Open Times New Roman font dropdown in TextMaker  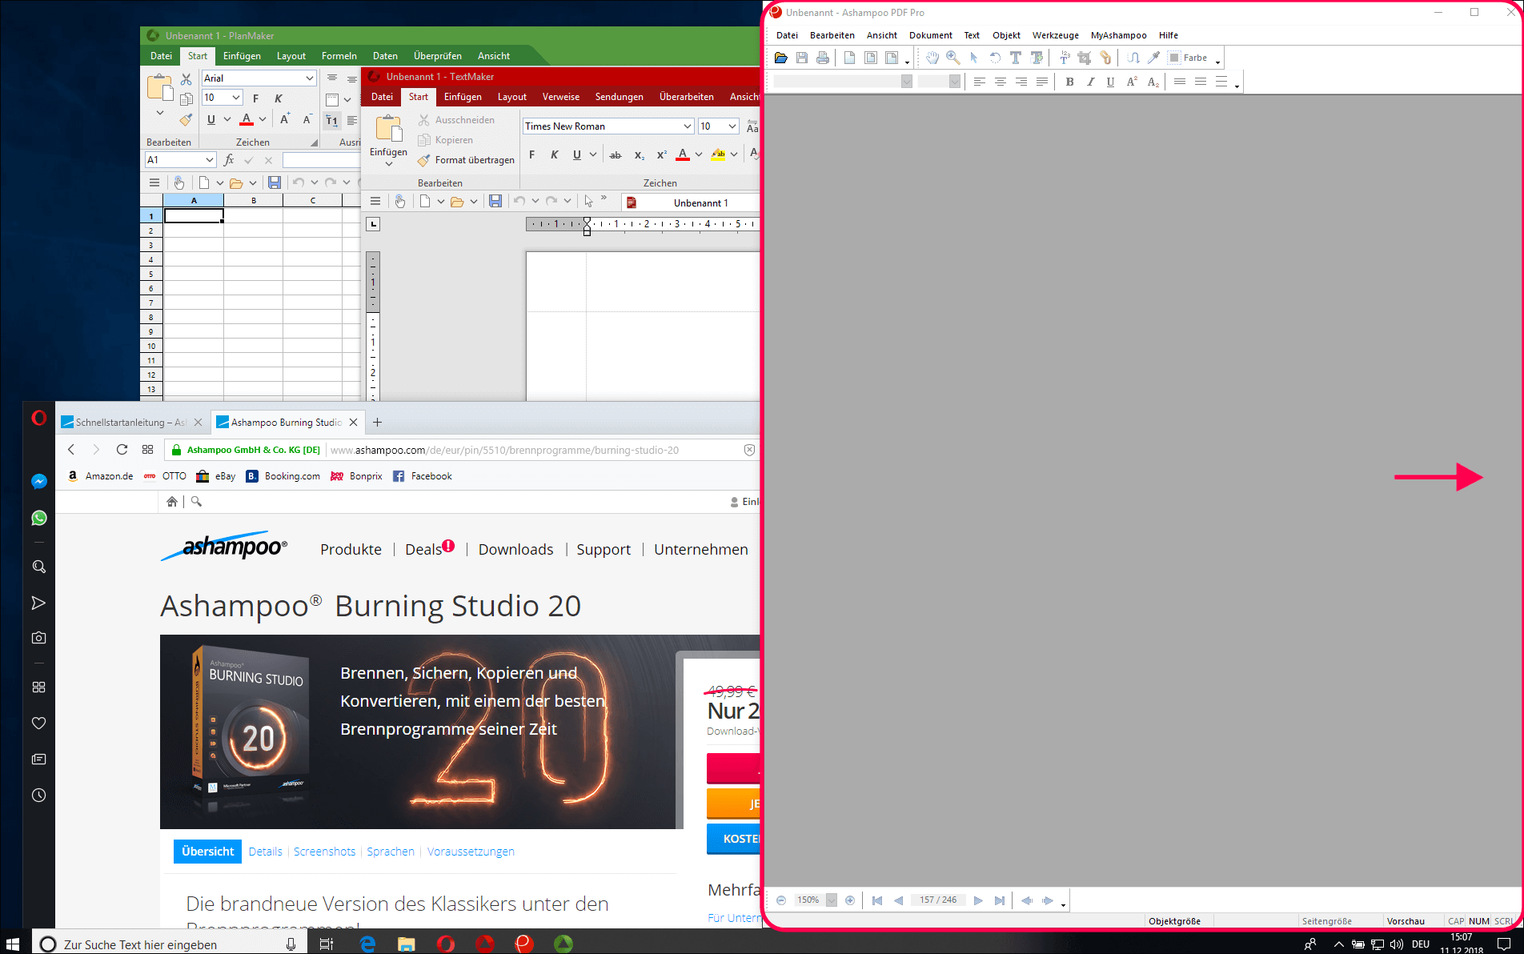coord(688,126)
